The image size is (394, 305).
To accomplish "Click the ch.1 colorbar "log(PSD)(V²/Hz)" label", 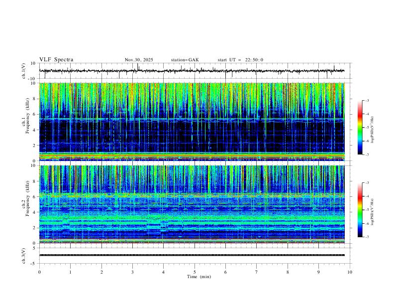I will pos(373,130).
